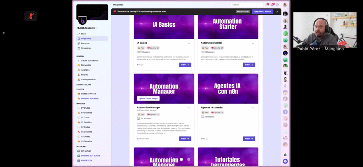
Task: View the Automation Manager program
Action: (x=185, y=139)
